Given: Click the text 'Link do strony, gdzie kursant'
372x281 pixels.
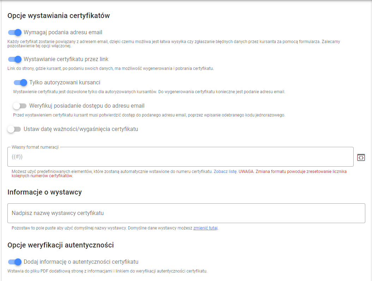Looking at the screenshot, I should pos(110,68).
